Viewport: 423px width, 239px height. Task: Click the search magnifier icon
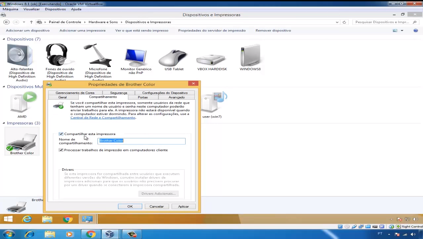click(x=415, y=22)
